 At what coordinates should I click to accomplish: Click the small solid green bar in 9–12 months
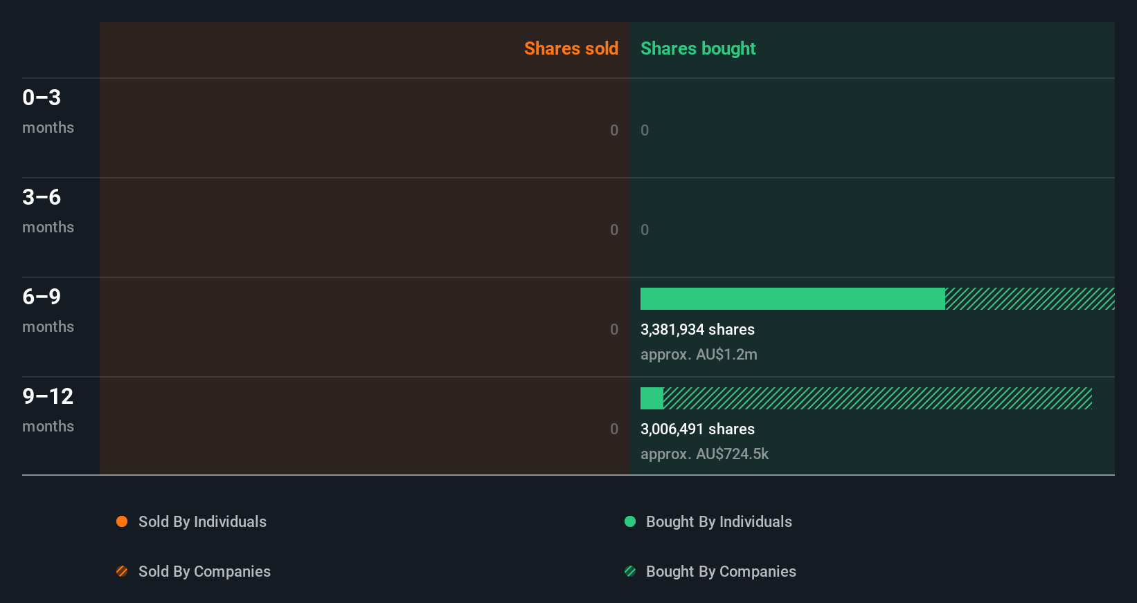coord(652,398)
